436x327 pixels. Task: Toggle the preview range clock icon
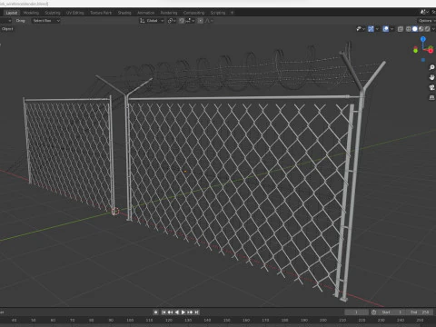(374, 312)
